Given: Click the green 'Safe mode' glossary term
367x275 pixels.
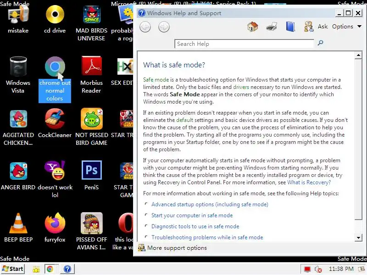Looking at the screenshot, I should 156,80.
